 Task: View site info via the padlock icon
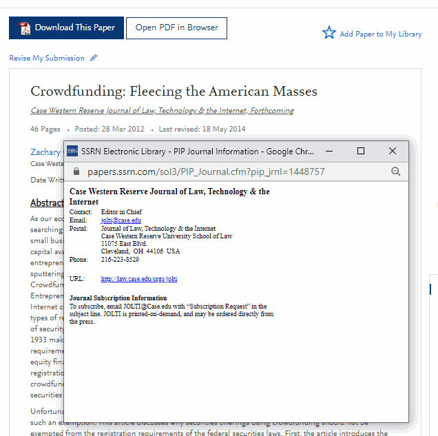76,172
